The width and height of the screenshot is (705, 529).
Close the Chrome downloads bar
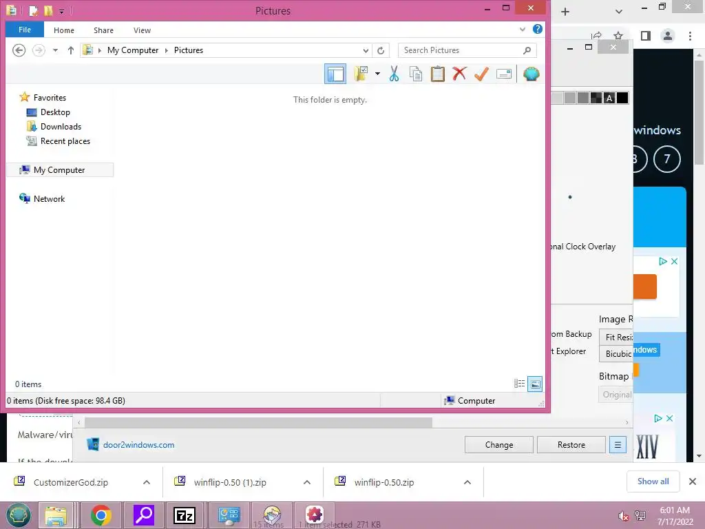pyautogui.click(x=693, y=481)
